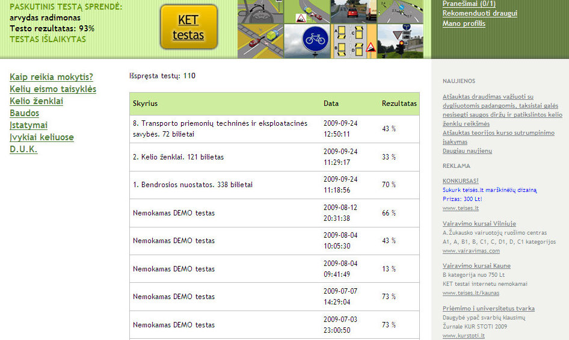The image size is (569, 340).
Task: Click the 13 % result value
Action: 389,269
